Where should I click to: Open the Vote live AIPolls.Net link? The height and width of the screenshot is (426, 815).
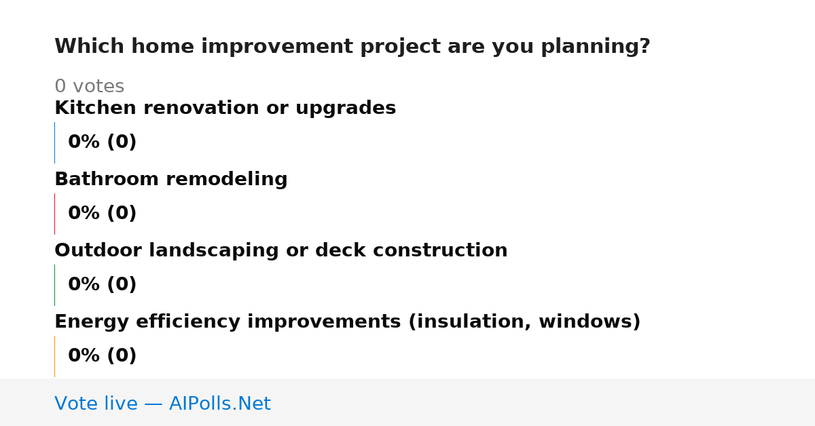162,404
